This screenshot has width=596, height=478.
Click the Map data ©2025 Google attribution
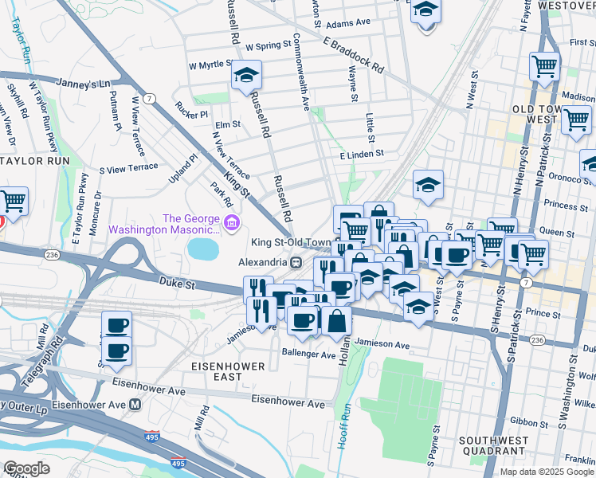(547, 472)
